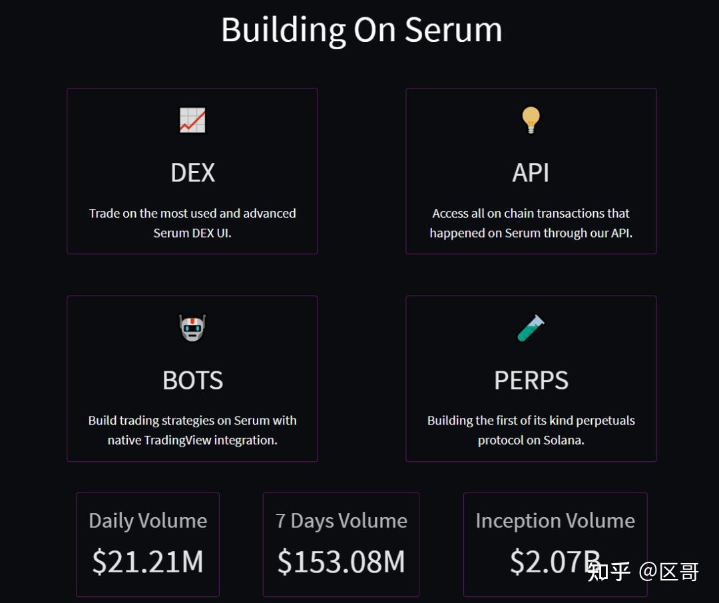Screen dimensions: 719x603
Task: Click the Inception Volume label
Action: click(x=555, y=521)
